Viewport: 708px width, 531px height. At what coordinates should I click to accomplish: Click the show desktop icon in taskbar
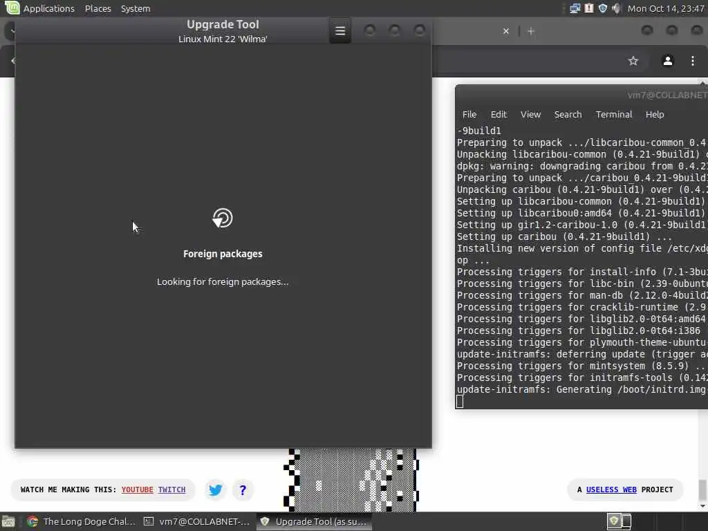[8, 521]
